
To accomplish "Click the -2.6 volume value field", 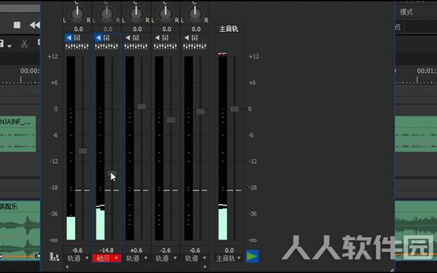I will (165, 250).
